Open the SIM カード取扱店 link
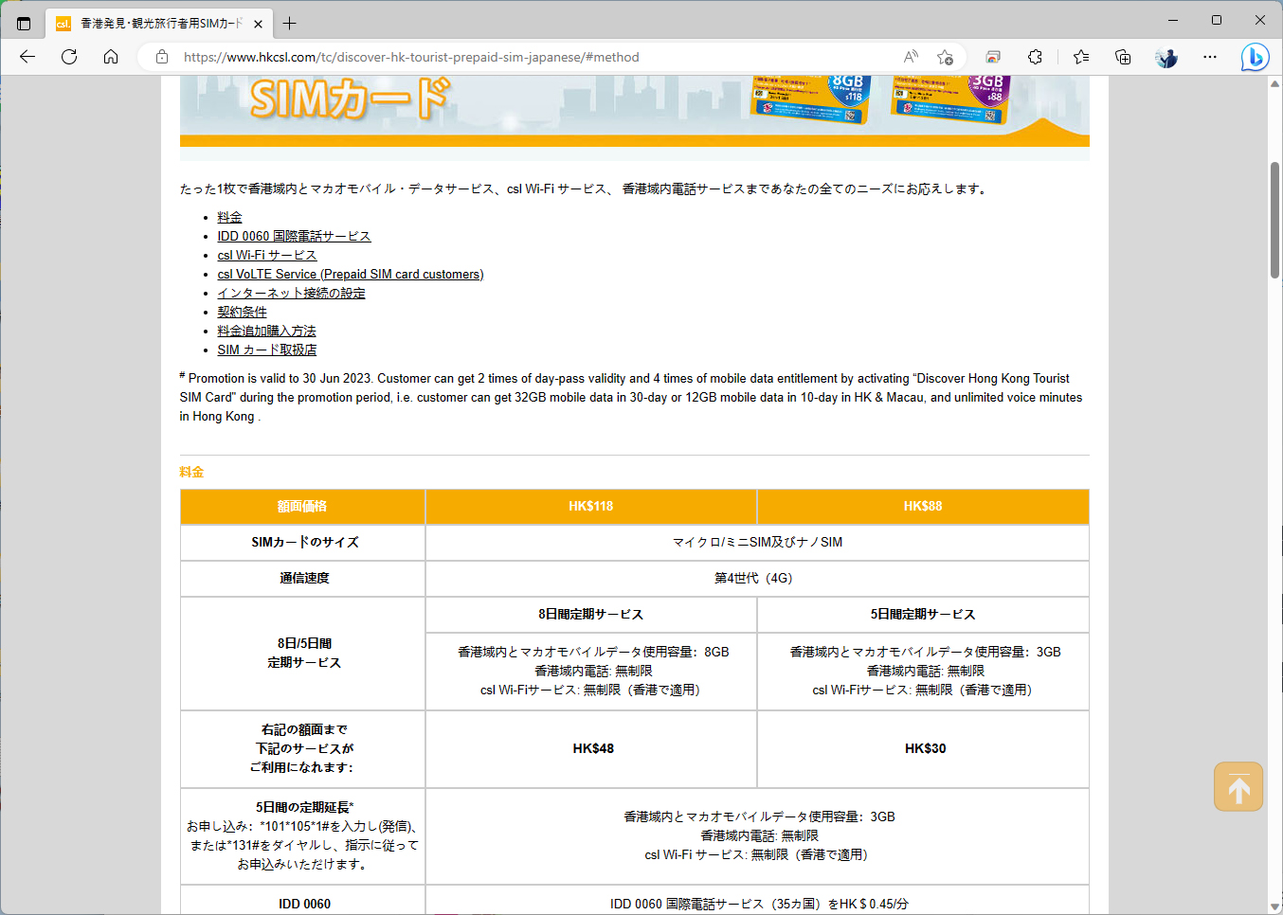 tap(267, 350)
